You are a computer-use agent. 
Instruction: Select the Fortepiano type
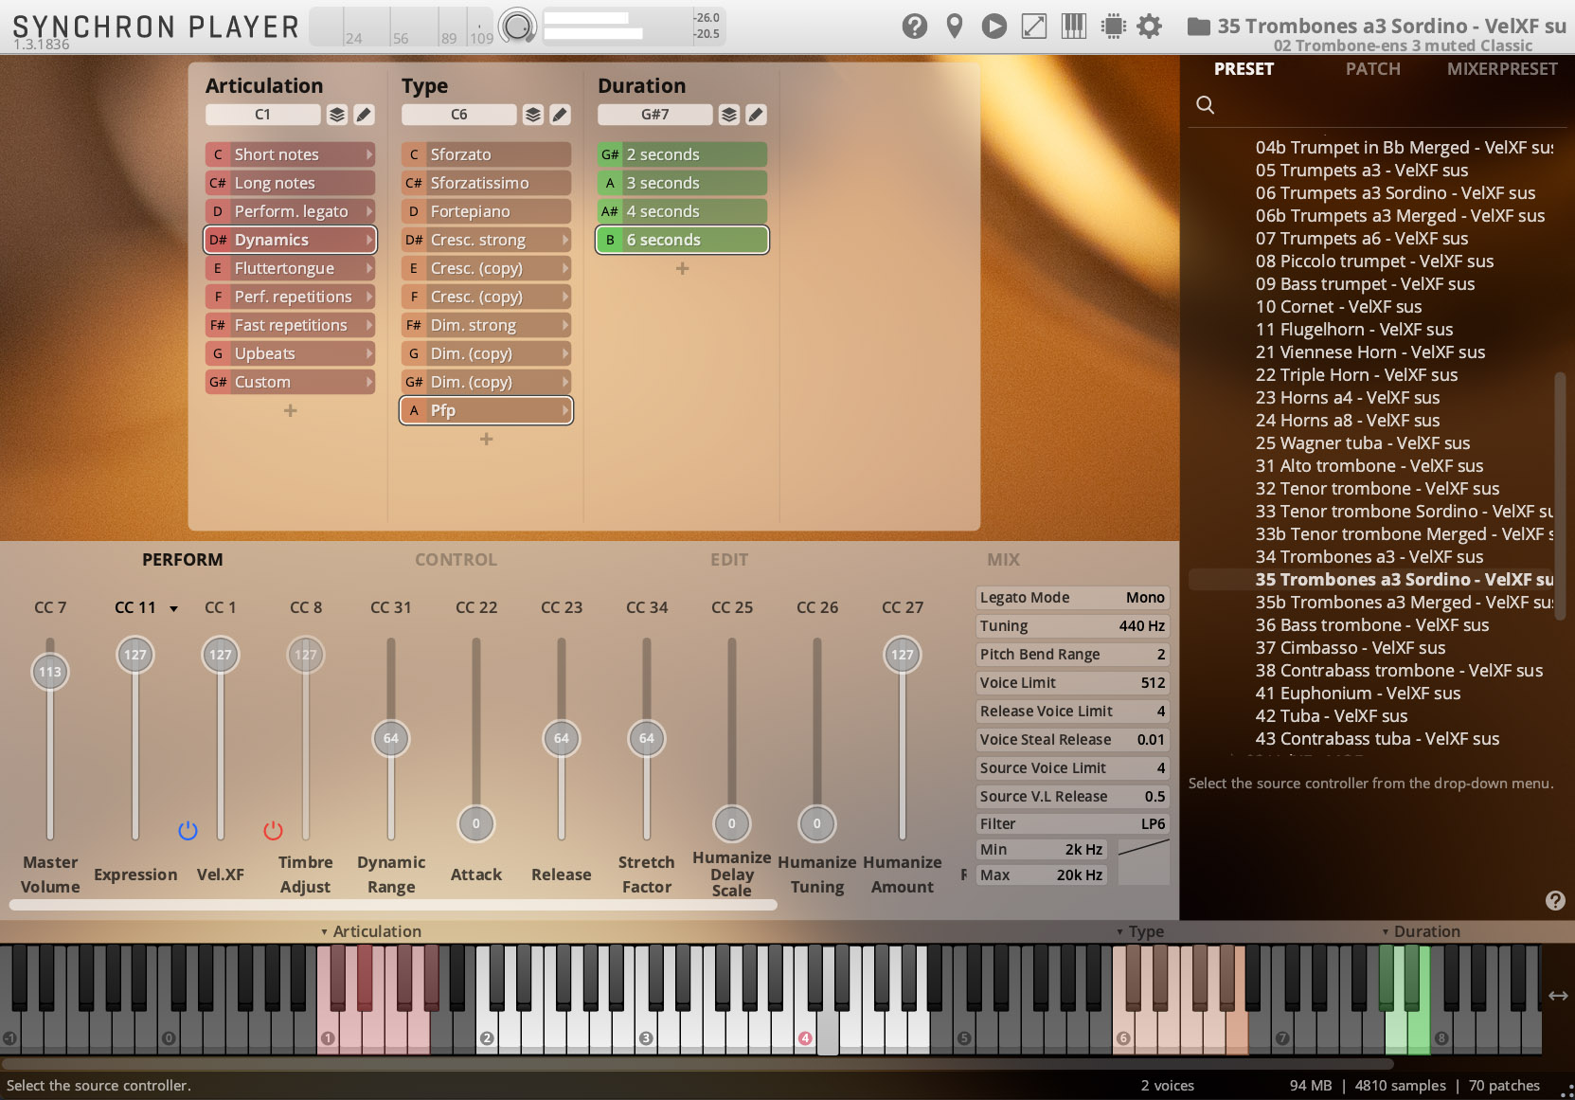[x=486, y=211]
